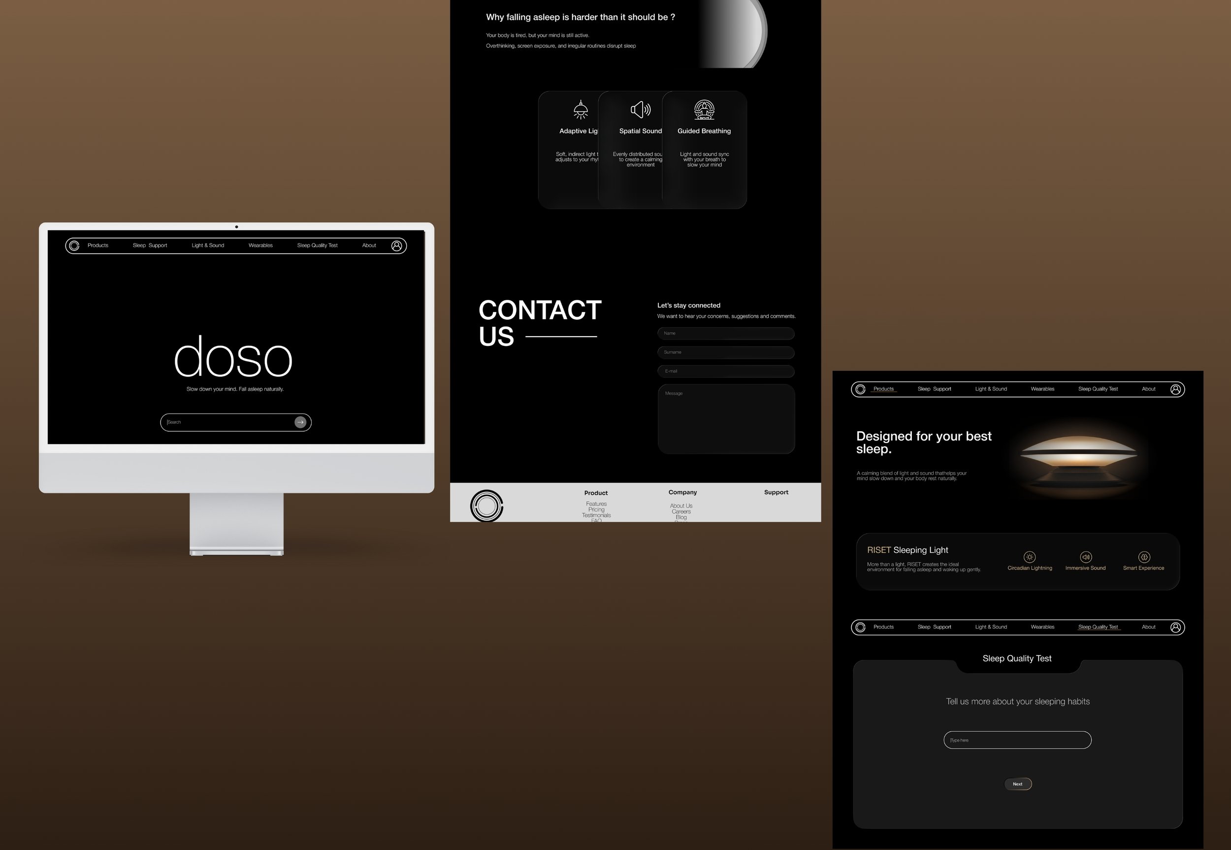Open Sleep Support in the product page navbar
This screenshot has width=1231, height=850.
point(935,389)
